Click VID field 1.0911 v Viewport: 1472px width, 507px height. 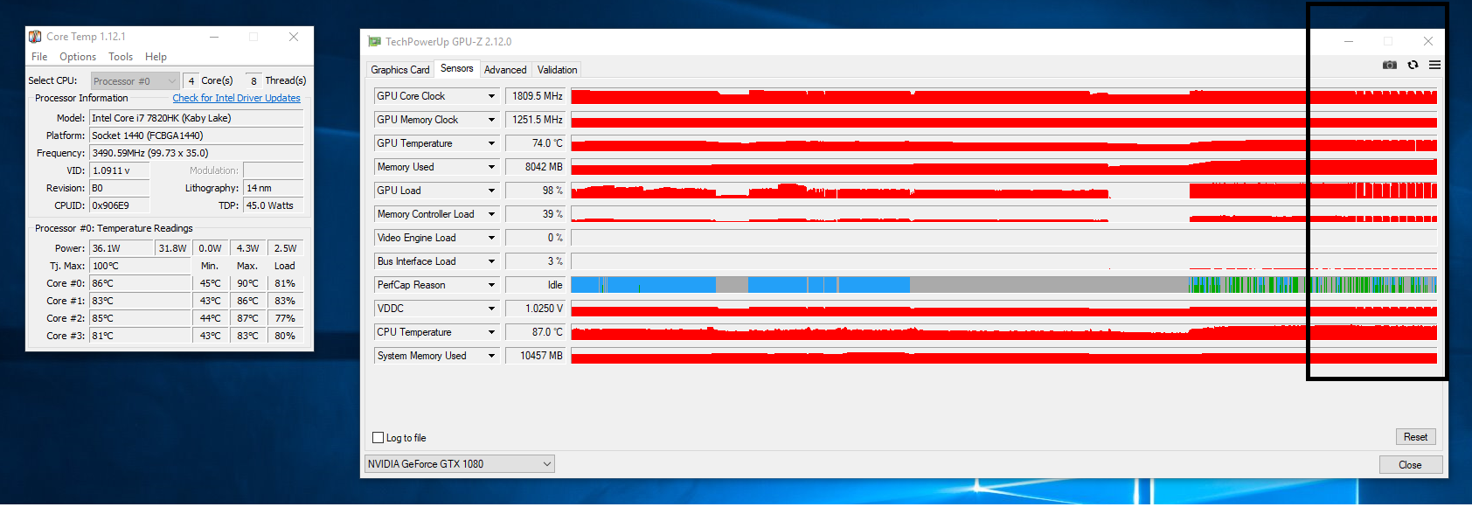tap(119, 170)
